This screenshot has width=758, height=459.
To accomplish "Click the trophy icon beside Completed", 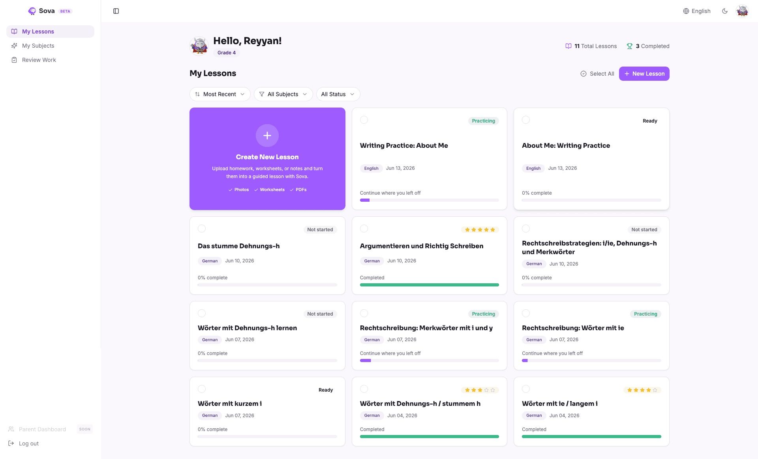I will point(630,46).
